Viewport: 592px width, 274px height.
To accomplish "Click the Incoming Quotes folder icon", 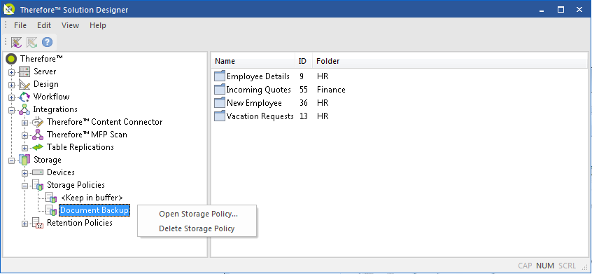I will tap(220, 90).
